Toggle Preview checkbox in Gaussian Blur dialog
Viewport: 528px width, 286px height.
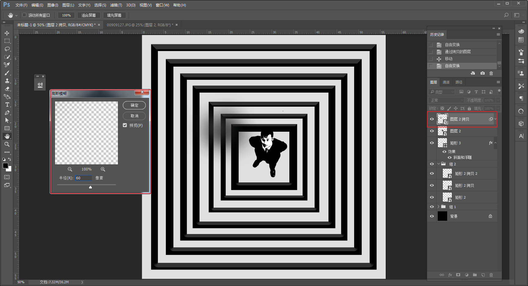[x=125, y=125]
